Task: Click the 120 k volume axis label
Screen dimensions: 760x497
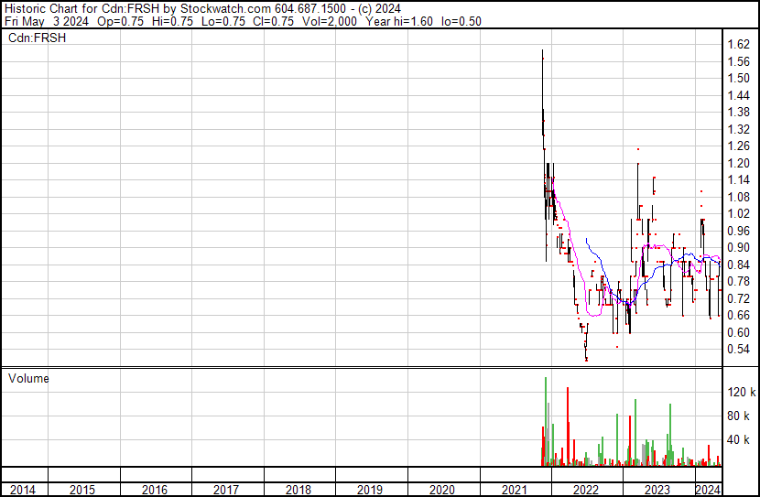Action: click(741, 393)
